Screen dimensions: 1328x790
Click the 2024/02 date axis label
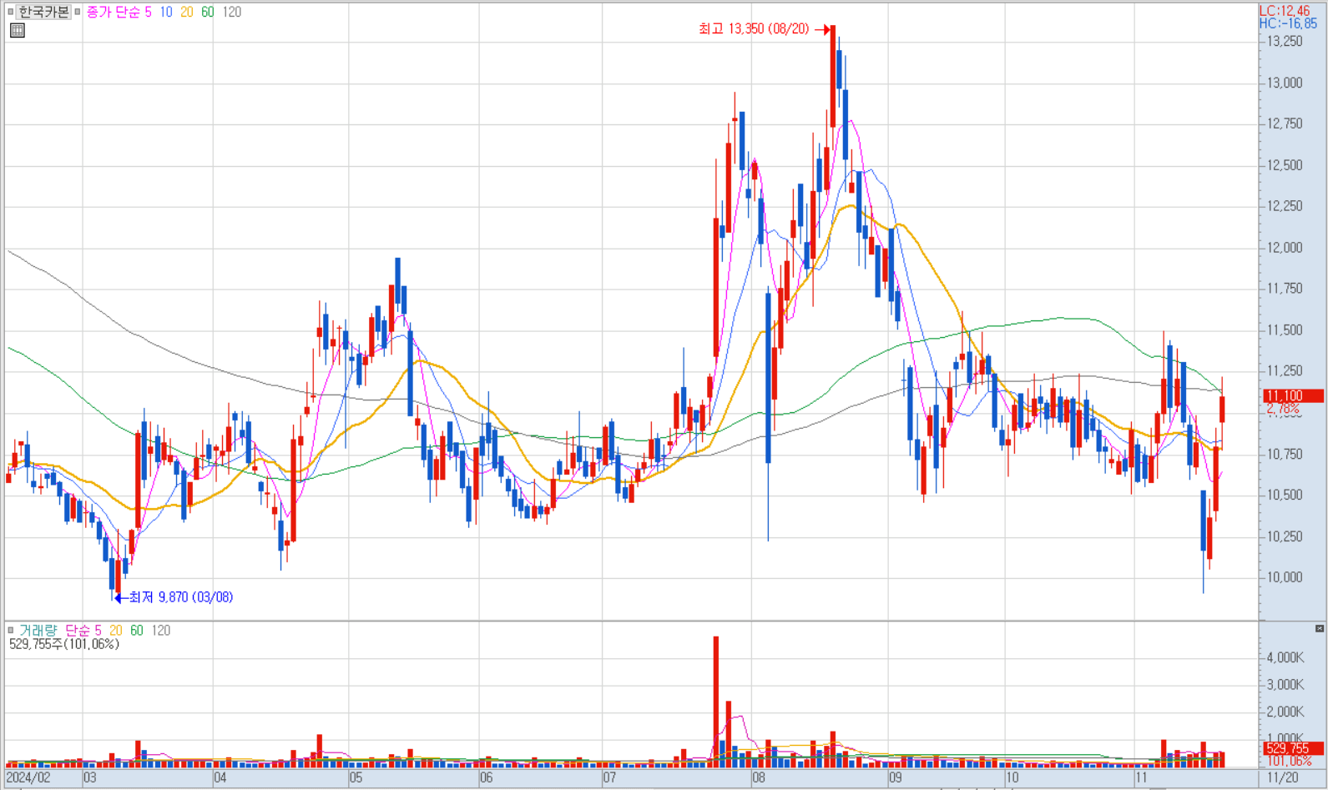(x=29, y=777)
